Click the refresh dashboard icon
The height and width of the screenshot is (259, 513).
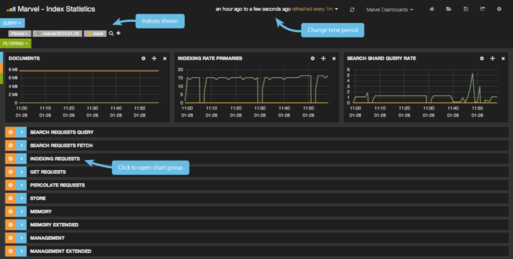click(x=352, y=10)
